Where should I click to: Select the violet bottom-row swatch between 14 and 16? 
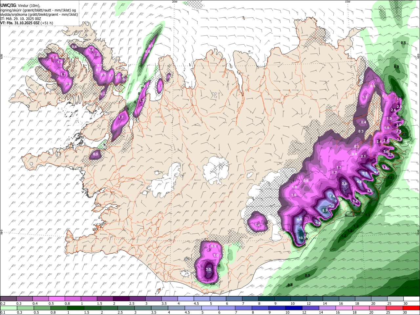327,308
